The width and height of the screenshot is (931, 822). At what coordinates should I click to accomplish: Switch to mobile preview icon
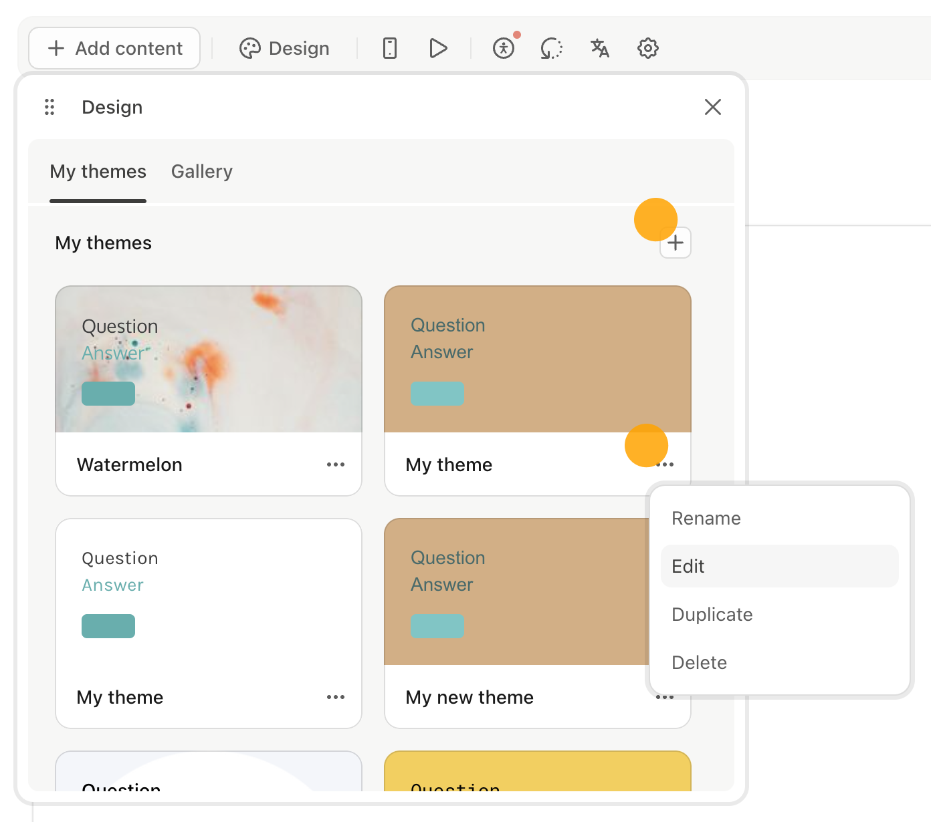coord(390,48)
